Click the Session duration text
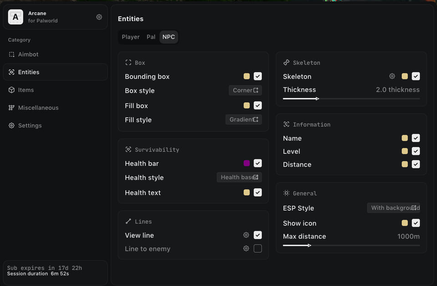The width and height of the screenshot is (437, 286). click(38, 274)
